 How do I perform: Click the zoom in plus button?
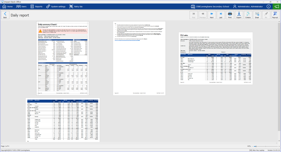(x=279, y=146)
